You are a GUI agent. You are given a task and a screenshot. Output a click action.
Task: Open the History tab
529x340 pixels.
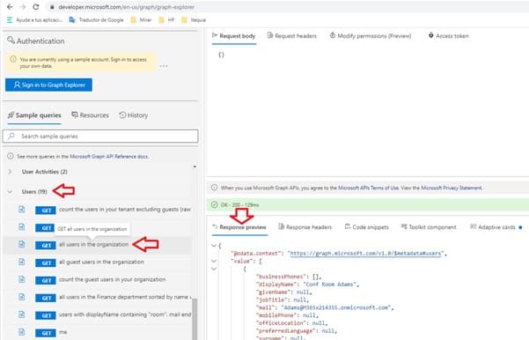134,115
